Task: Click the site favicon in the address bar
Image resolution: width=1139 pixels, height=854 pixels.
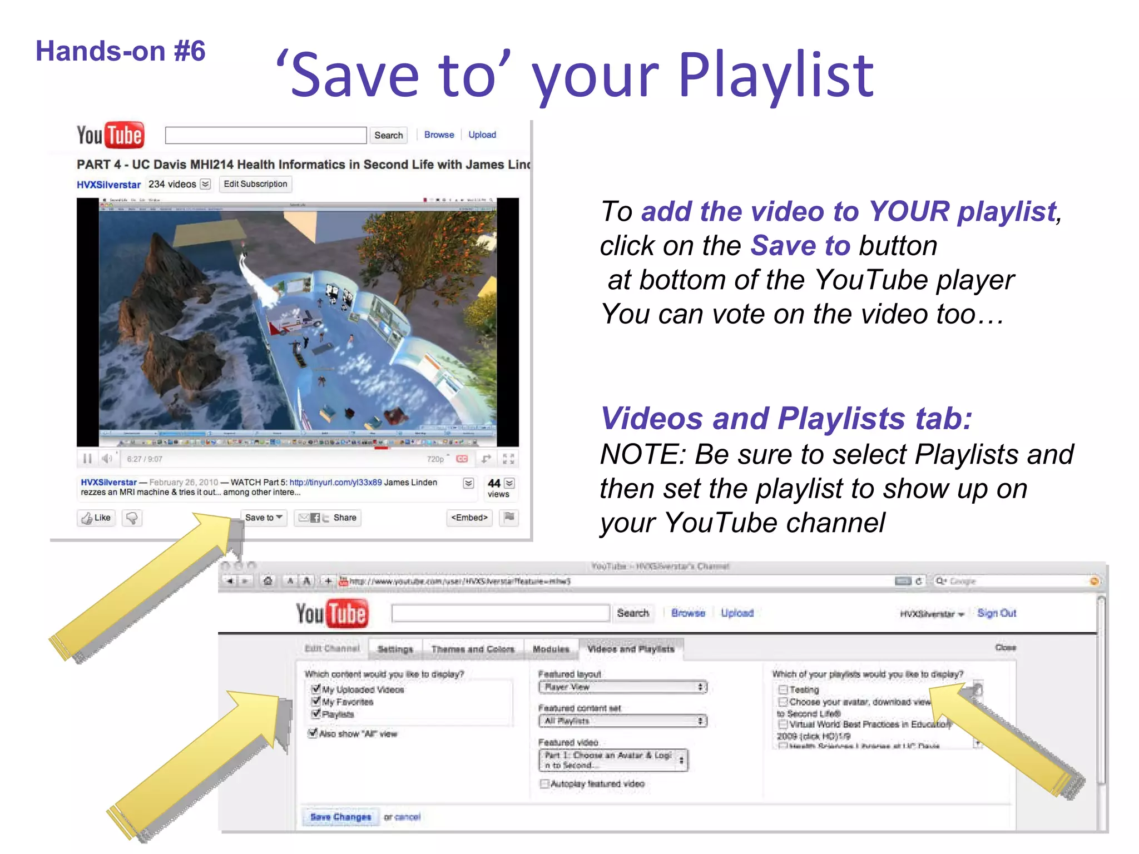Action: pos(343,582)
